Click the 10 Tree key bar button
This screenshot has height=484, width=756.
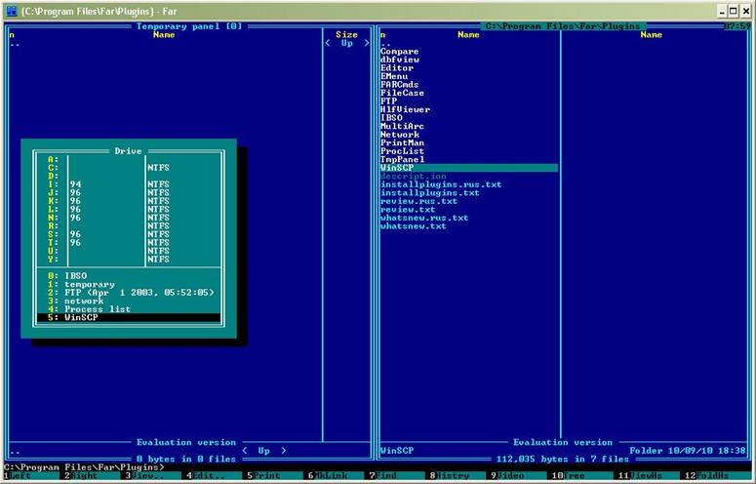pos(578,475)
